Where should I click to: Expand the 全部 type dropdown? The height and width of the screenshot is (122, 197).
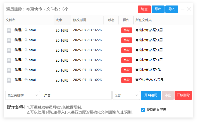pyautogui.click(x=126, y=95)
